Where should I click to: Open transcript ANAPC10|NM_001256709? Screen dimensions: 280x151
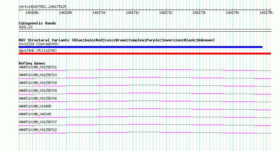(x=38, y=83)
